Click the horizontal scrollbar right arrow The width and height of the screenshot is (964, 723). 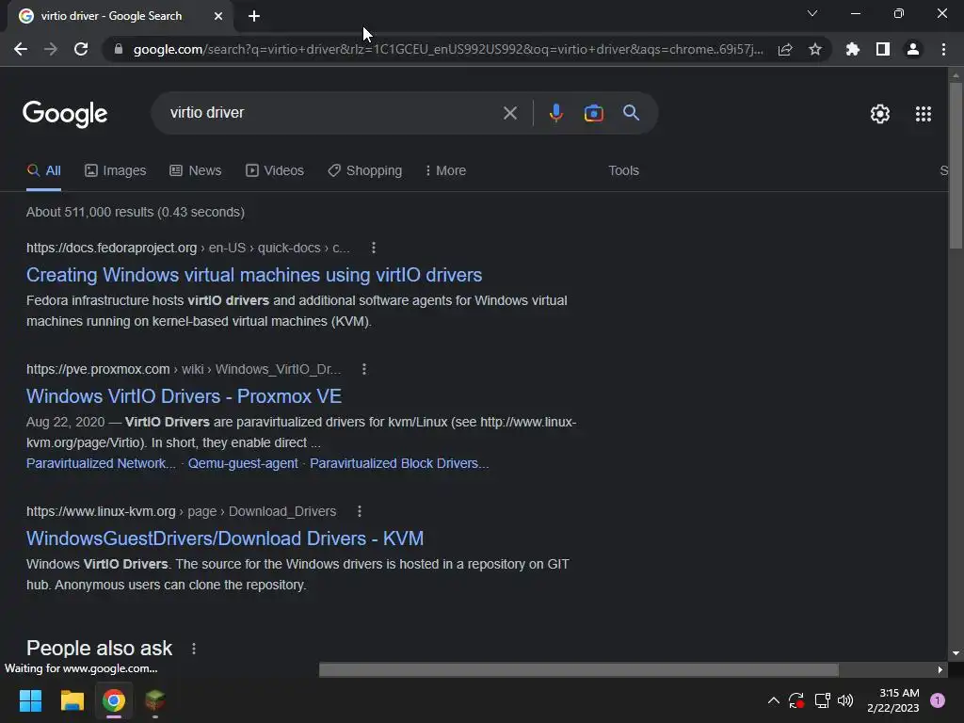click(x=940, y=669)
